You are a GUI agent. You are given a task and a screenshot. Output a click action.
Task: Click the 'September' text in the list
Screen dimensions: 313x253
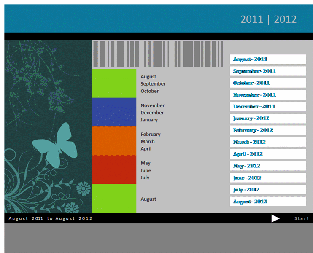tap(153, 84)
